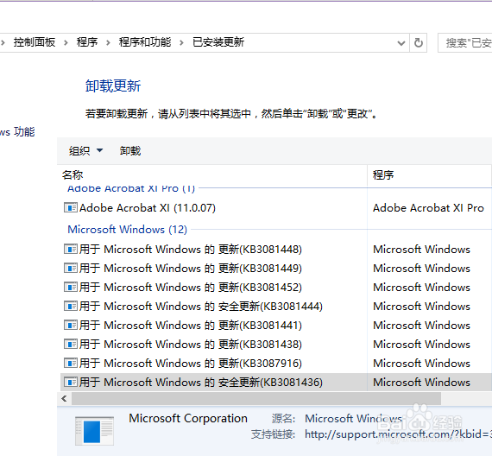
Task: Select the Adobe Acrobat XI (11.0.07) update
Action: tap(276, 207)
